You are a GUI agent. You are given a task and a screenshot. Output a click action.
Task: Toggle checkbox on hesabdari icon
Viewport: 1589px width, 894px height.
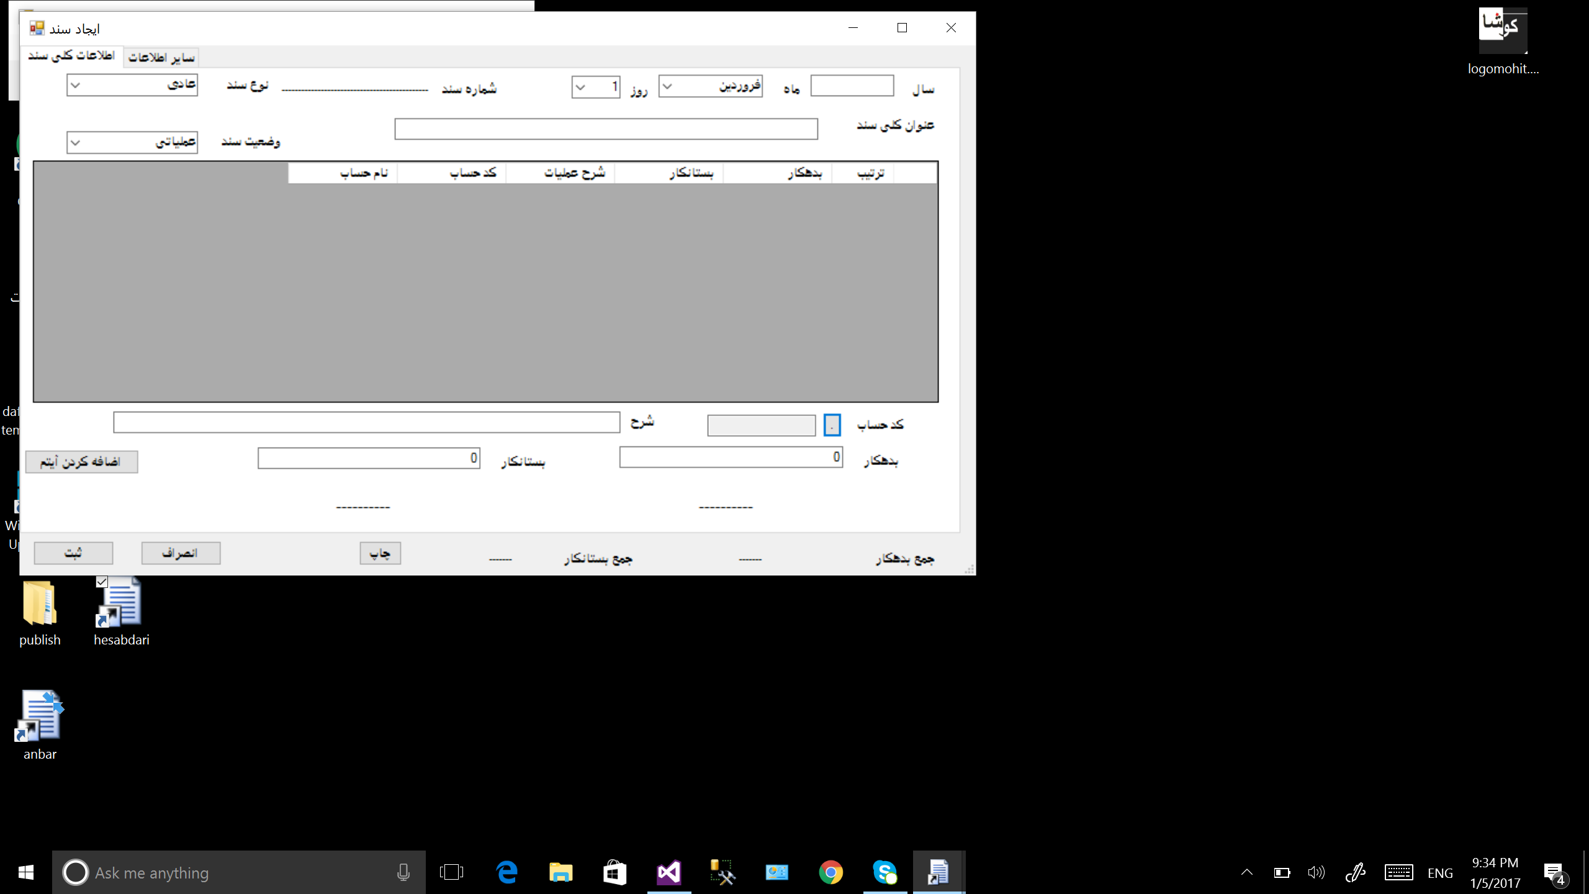pyautogui.click(x=102, y=582)
